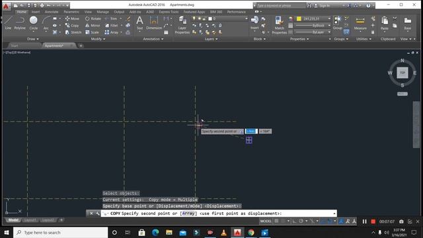Switch to the View ribbon tab
This screenshot has height=238, width=423.
pos(88,12)
